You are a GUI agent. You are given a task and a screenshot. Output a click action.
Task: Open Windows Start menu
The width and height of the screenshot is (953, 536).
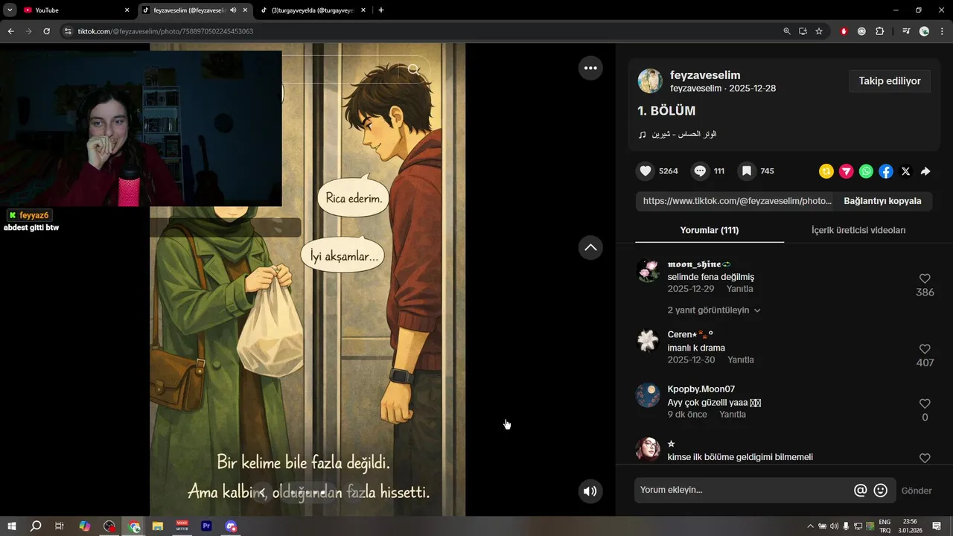[11, 526]
